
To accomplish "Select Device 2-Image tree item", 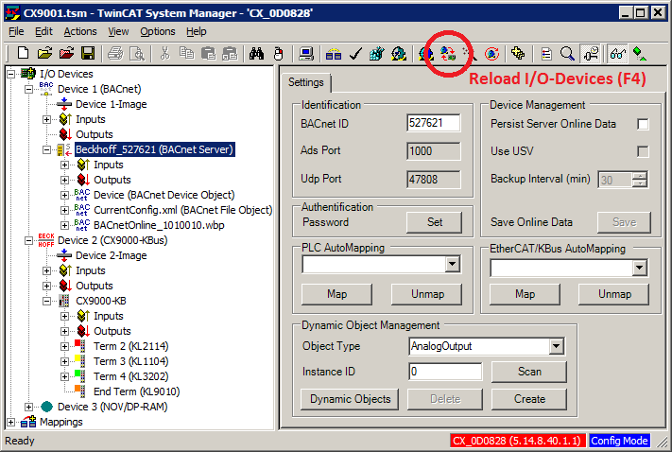I will [x=111, y=255].
